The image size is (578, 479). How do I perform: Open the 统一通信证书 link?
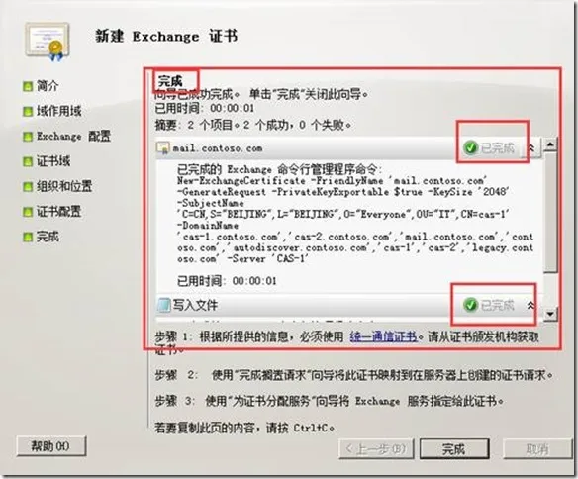pos(383,336)
